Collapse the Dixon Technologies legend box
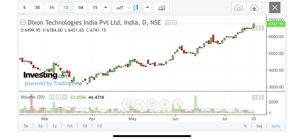This screenshot has width=304, height=140. [23, 22]
